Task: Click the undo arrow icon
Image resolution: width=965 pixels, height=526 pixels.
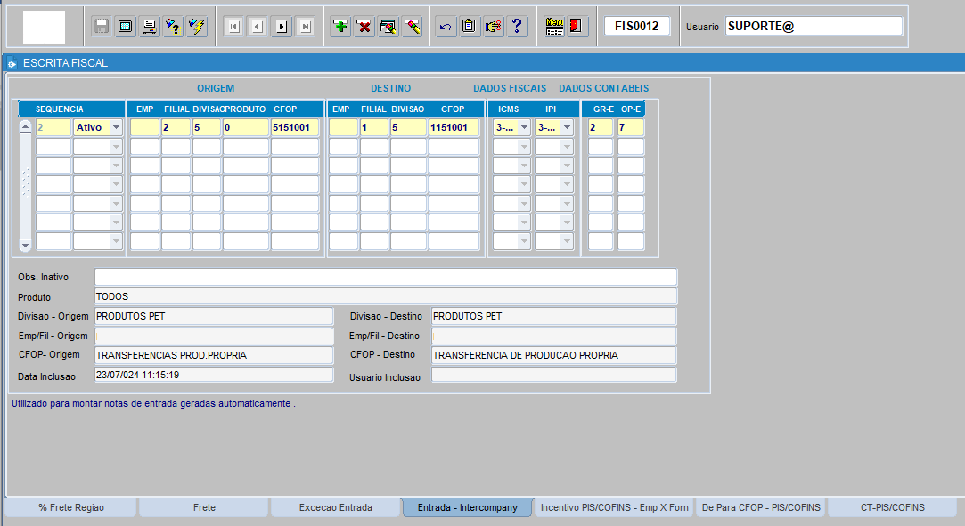Action: [446, 27]
